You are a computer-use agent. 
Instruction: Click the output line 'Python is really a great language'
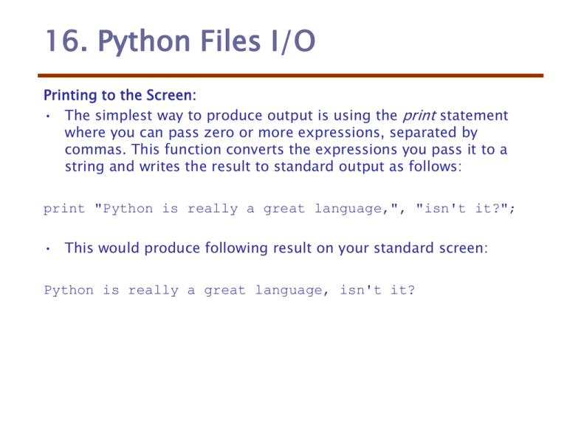230,290
